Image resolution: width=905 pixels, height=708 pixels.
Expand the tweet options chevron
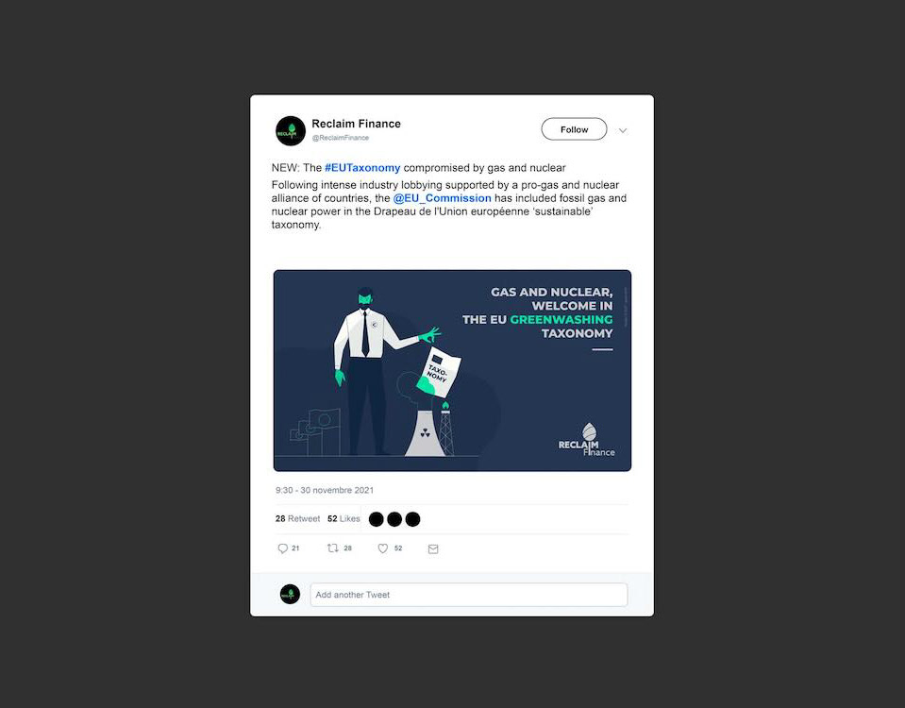[x=623, y=130]
